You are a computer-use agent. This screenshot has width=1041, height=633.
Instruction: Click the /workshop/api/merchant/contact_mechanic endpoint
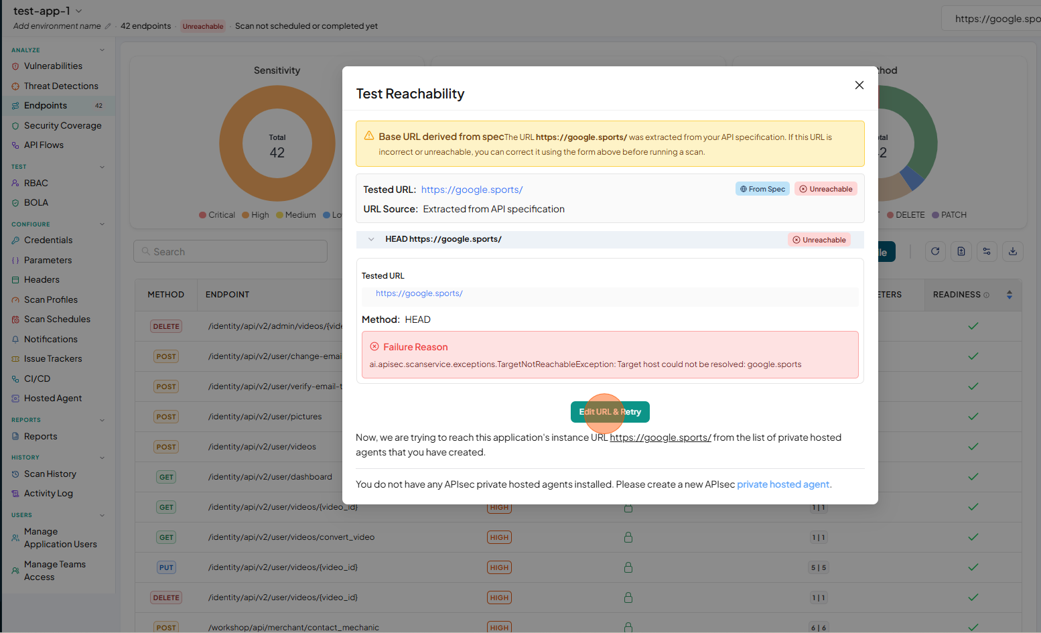(293, 628)
